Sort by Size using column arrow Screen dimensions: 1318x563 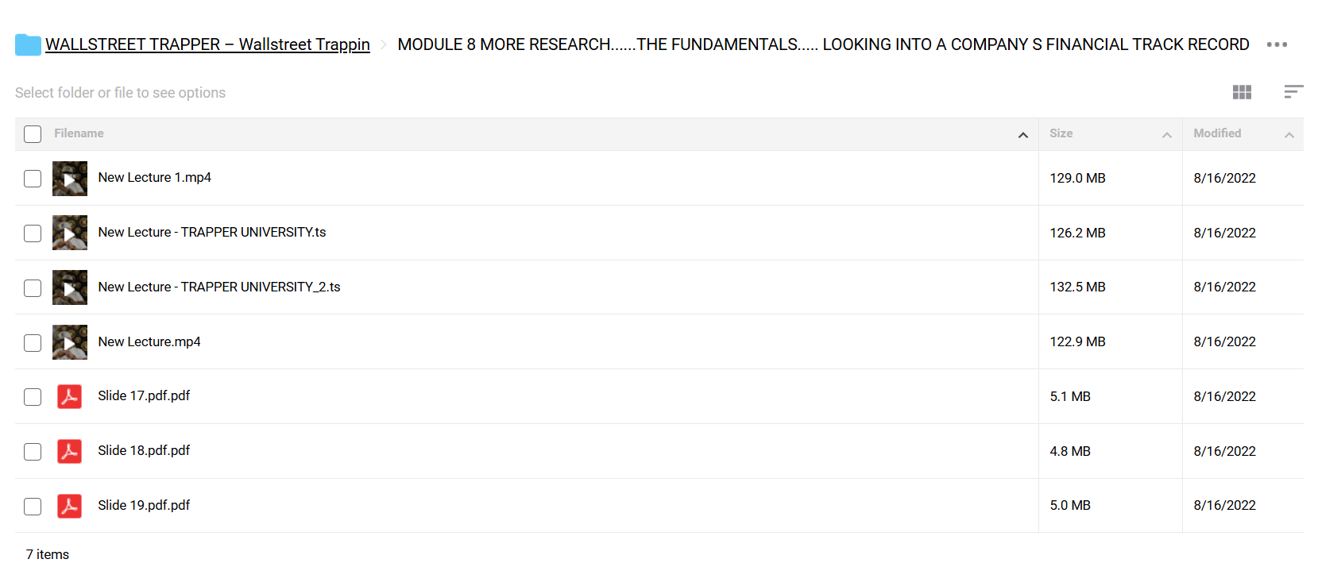[1166, 135]
